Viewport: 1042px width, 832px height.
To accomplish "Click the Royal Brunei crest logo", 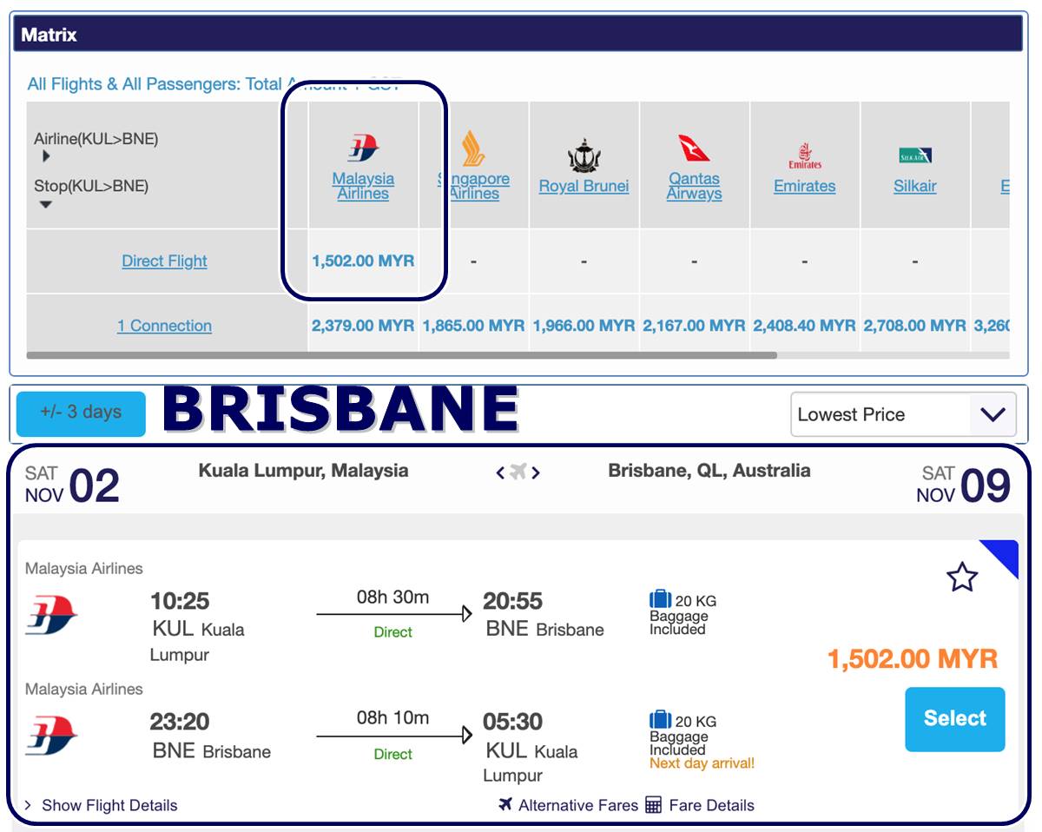I will 584,155.
